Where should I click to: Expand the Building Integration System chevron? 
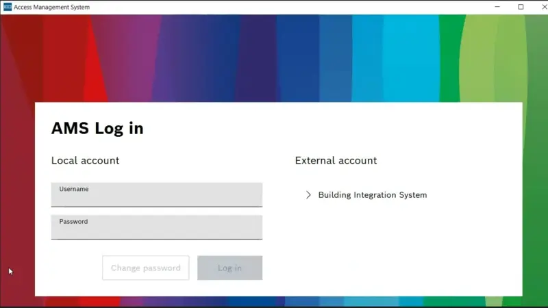308,195
